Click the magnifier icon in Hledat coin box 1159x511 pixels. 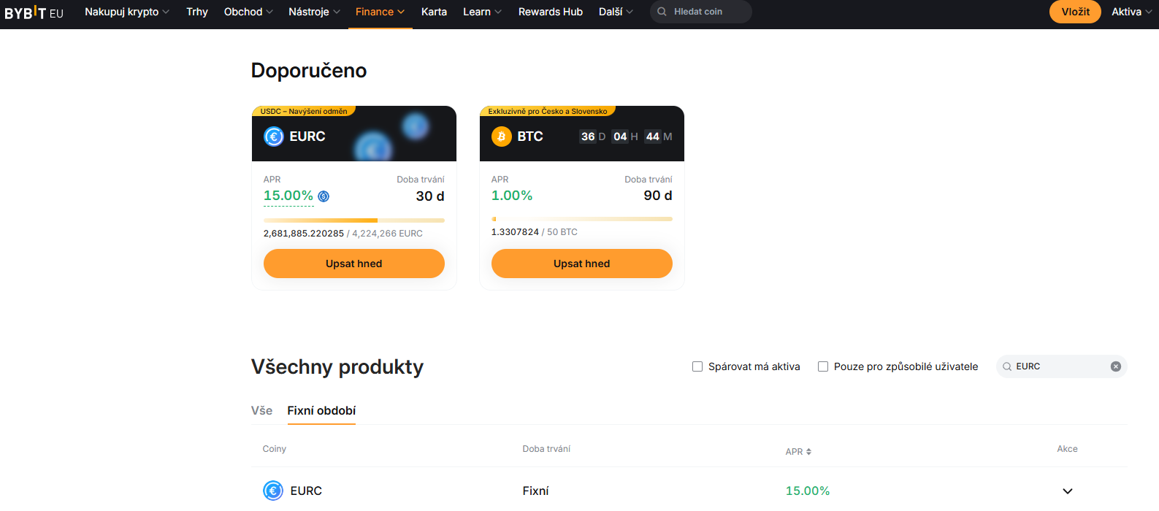tap(662, 12)
